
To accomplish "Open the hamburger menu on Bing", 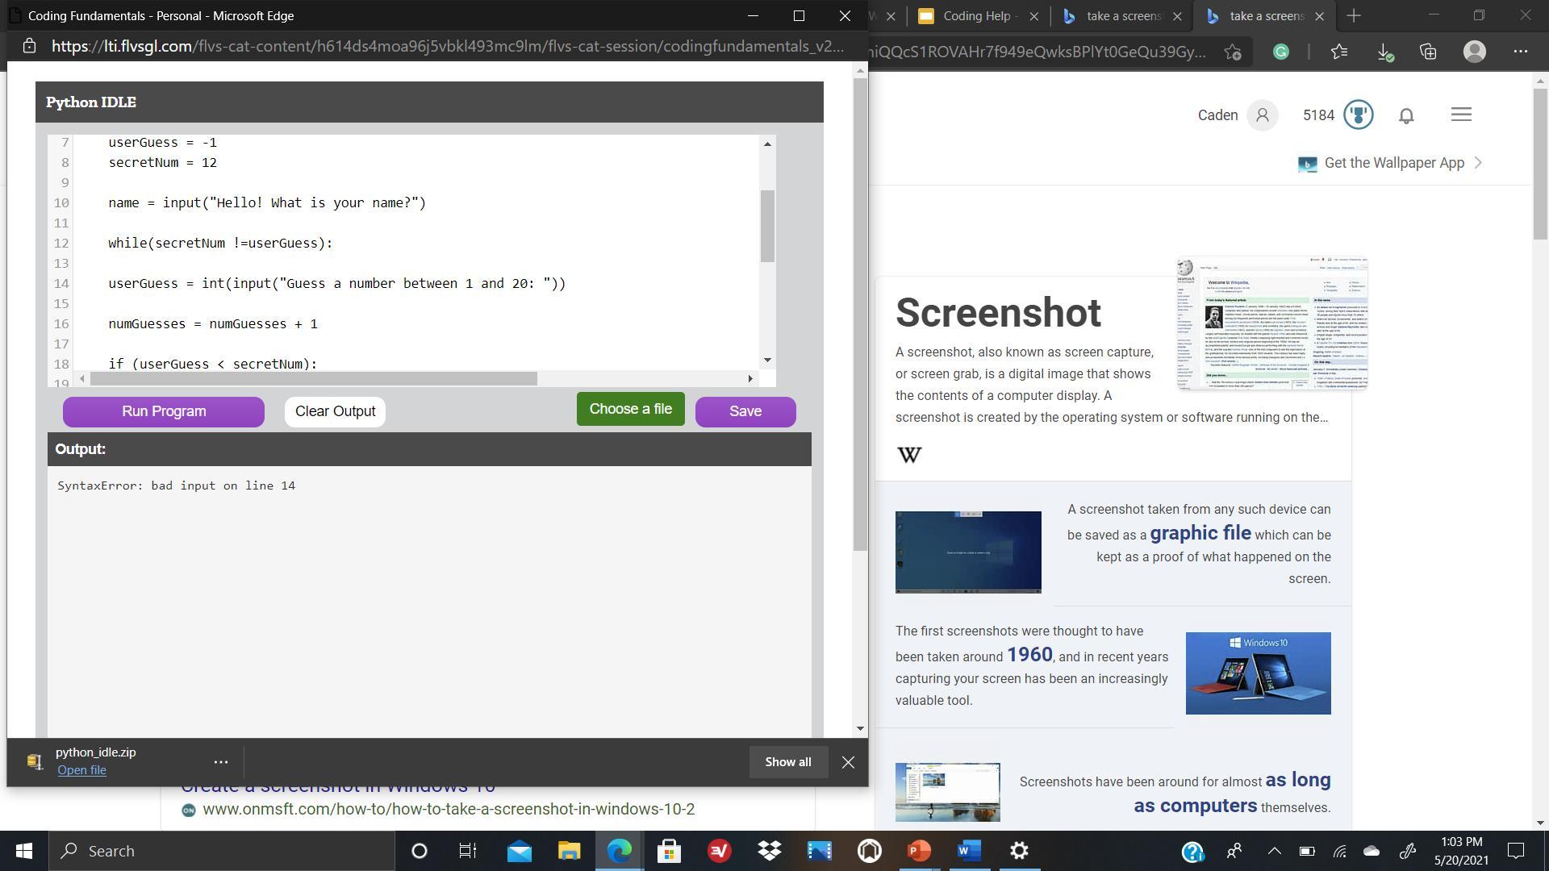I will (x=1461, y=115).
